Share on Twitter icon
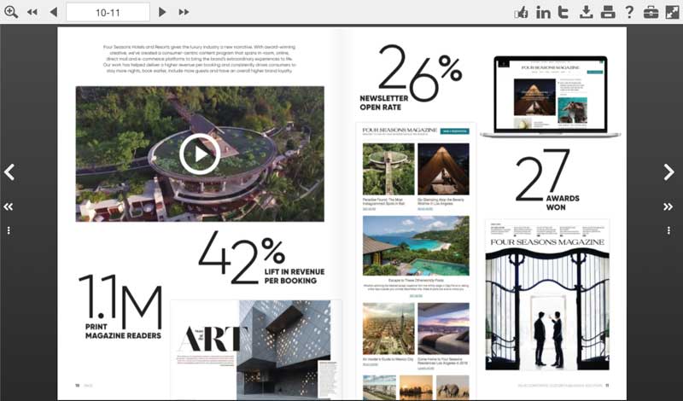This screenshot has height=401, width=683. coord(563,12)
